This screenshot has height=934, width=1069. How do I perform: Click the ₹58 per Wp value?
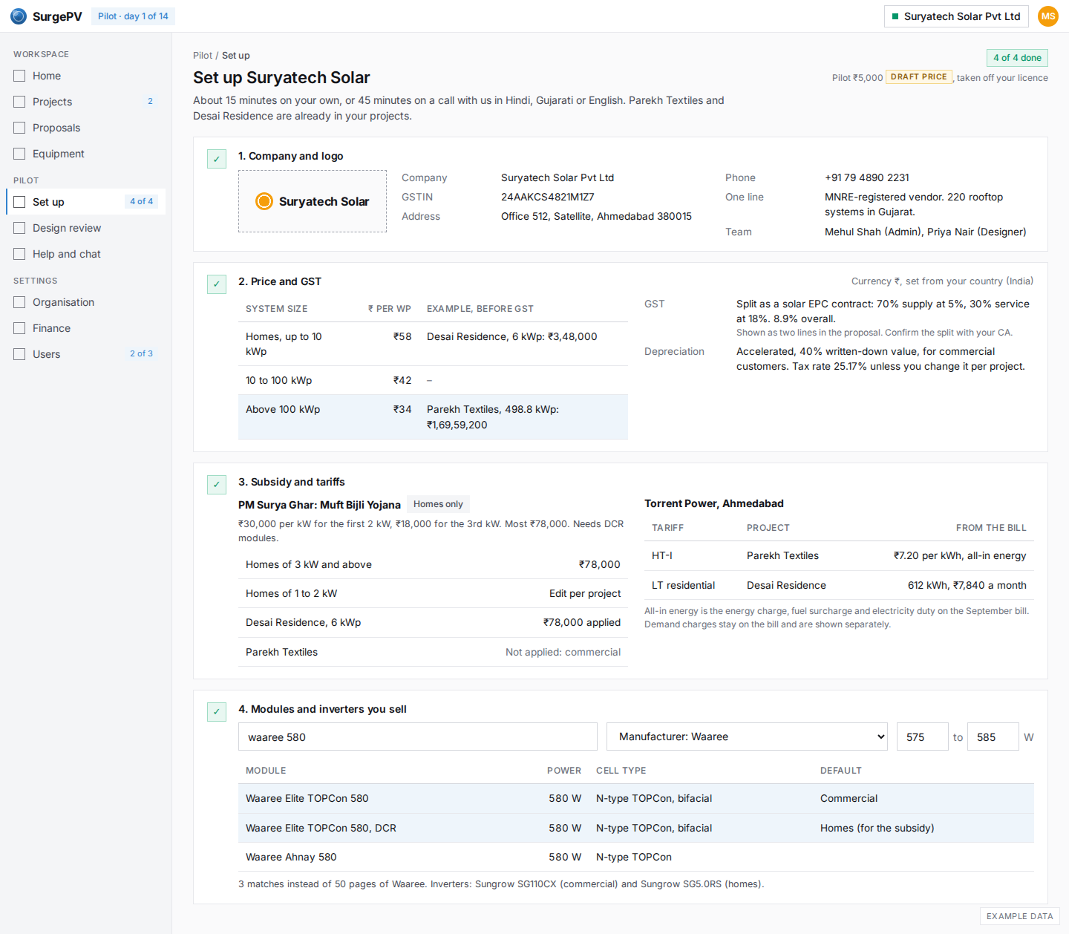click(x=402, y=336)
